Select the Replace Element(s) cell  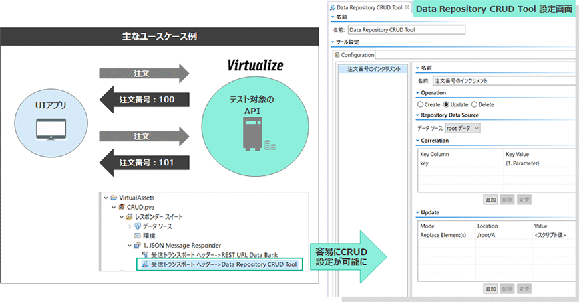pos(443,234)
